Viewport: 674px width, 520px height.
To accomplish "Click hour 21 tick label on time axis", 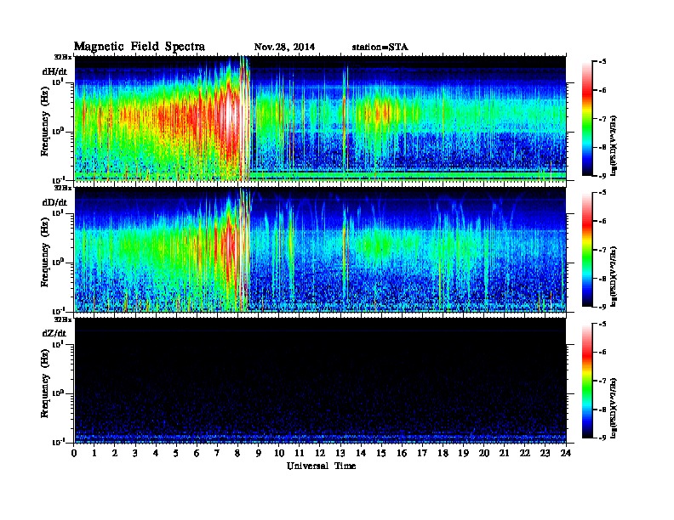I will (x=504, y=454).
